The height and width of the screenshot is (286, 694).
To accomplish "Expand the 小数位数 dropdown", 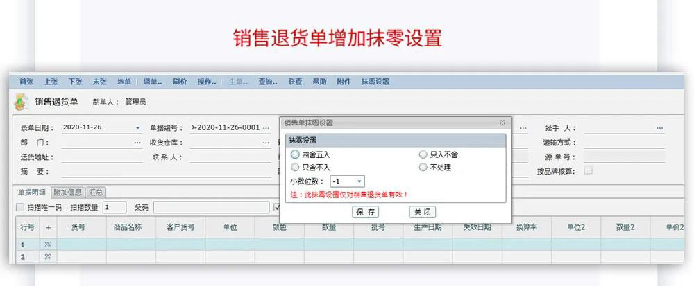I will coord(359,181).
